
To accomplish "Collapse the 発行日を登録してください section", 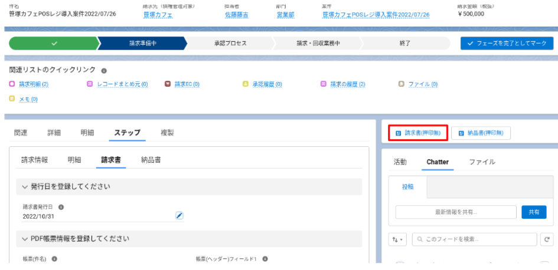I will [25, 187].
